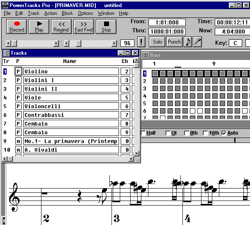Click the first slider's right arrow
Image resolution: width=250 pixels, height=225 pixels.
(56, 44)
